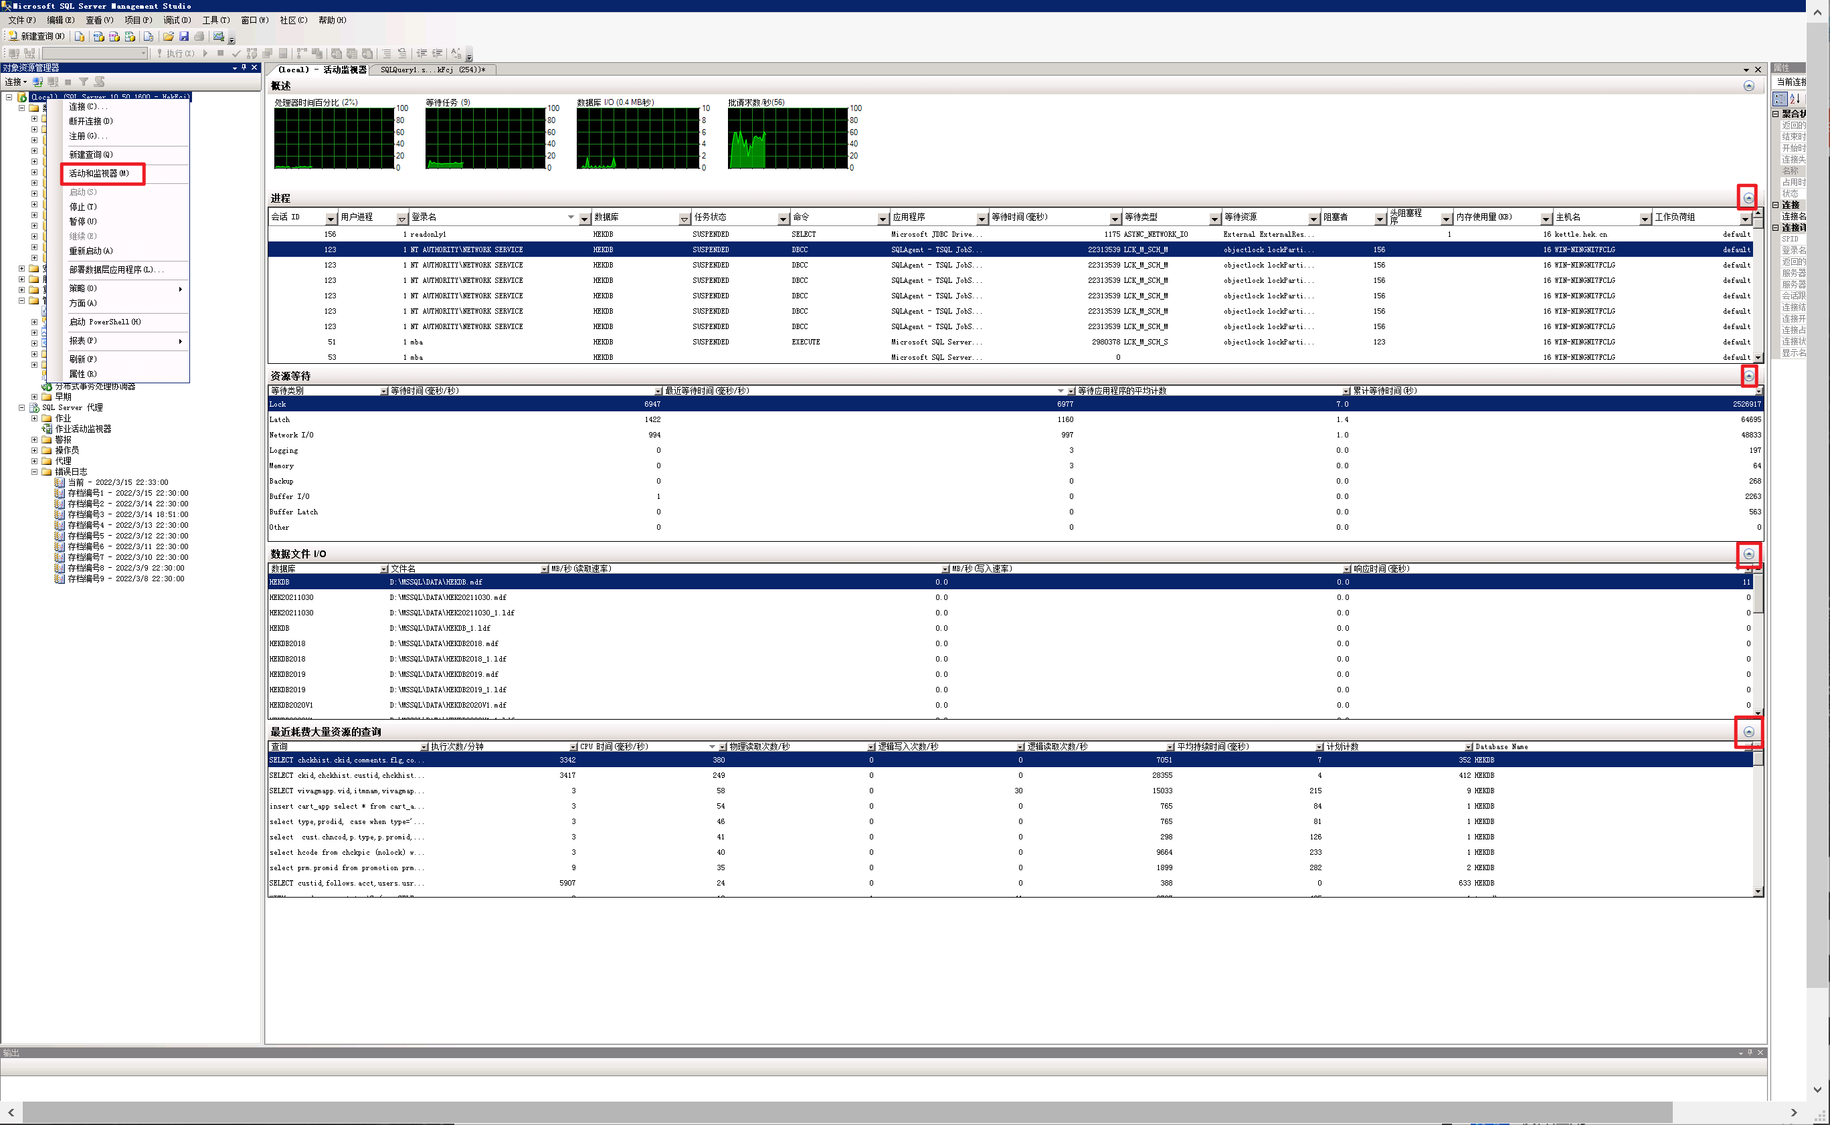Click alphabetical sort icon in properties panel
The height and width of the screenshot is (1125, 1830).
click(x=1795, y=99)
